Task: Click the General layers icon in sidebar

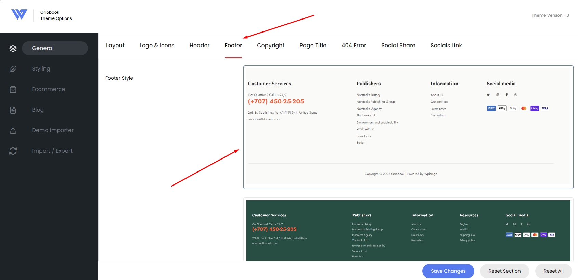Action: pyautogui.click(x=13, y=48)
